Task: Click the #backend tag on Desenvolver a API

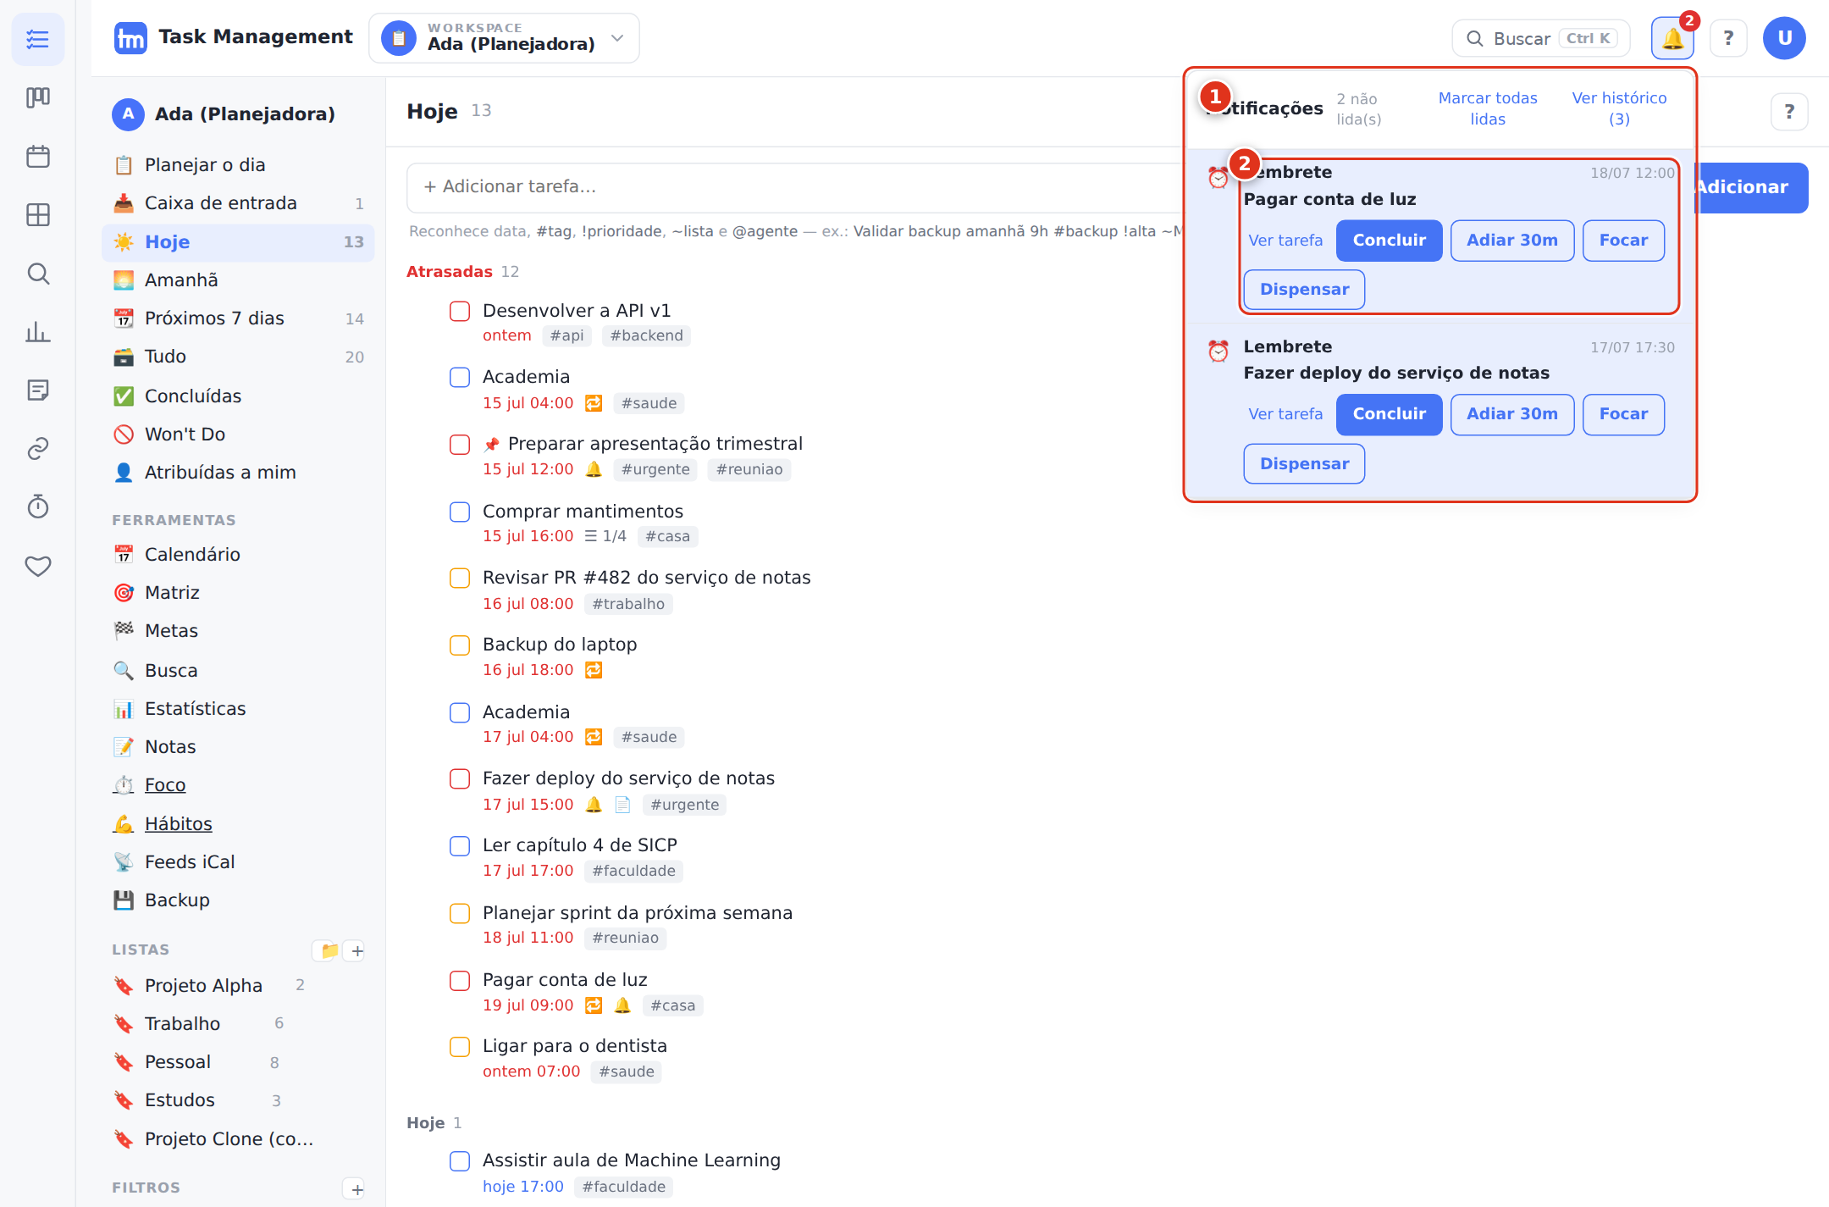Action: (x=646, y=335)
